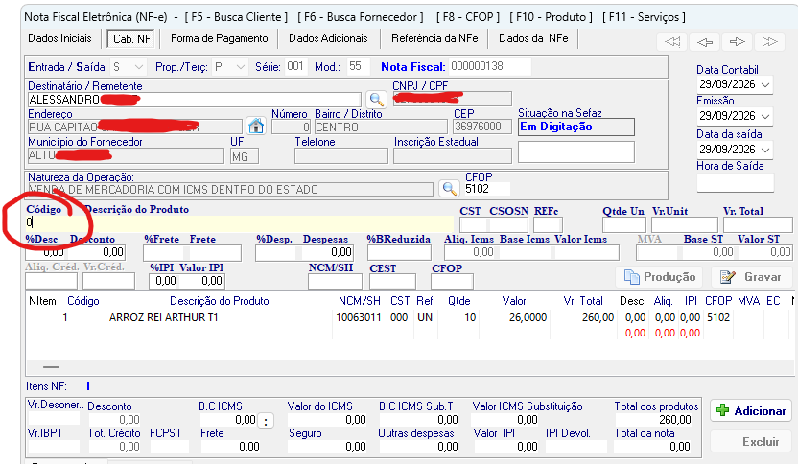Click the Destinatário name field ALESSANDRO
The image size is (798, 464).
[x=195, y=99]
